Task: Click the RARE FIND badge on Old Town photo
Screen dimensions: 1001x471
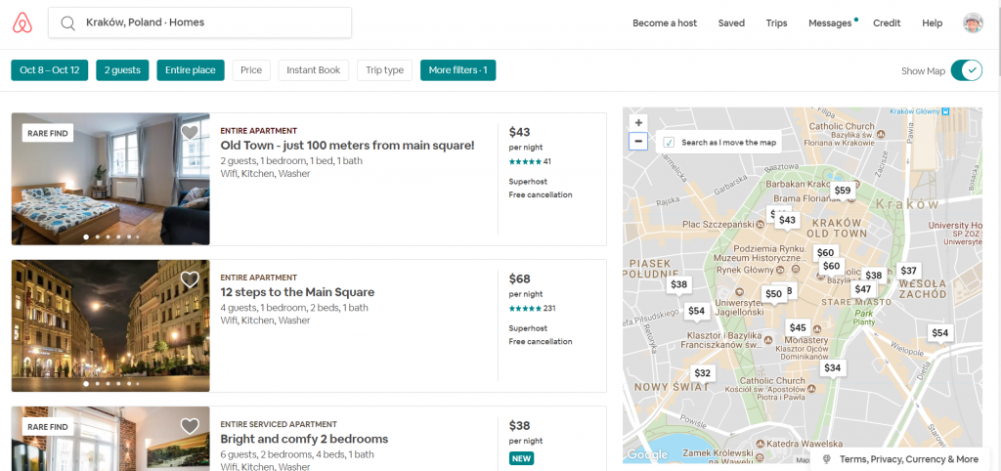Action: pos(48,133)
